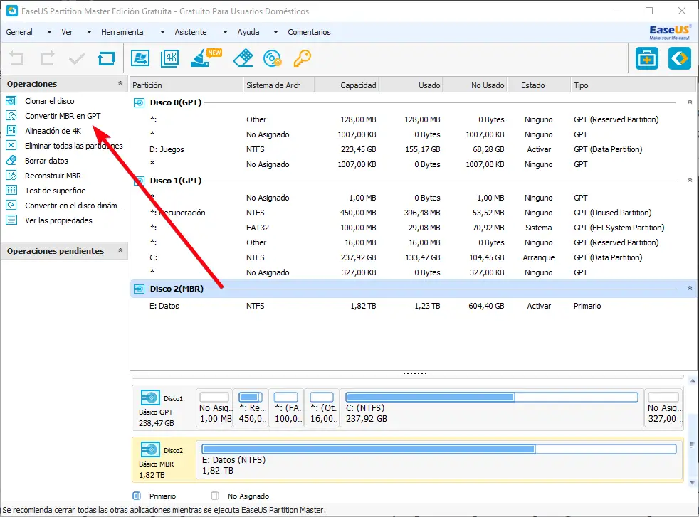Select the eraser wipe data toolbar icon
The image size is (699, 517).
243,58
